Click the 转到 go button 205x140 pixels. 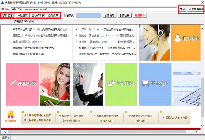182,9
